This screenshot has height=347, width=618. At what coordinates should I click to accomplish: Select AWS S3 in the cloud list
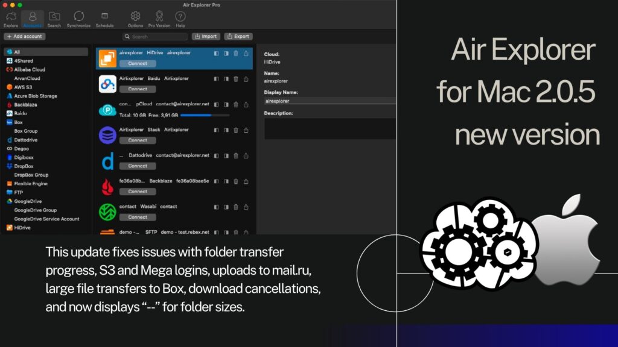(x=23, y=87)
